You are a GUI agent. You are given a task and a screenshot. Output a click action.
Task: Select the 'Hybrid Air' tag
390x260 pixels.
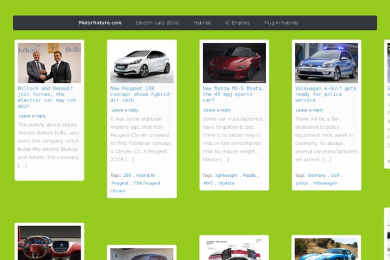tap(146, 175)
